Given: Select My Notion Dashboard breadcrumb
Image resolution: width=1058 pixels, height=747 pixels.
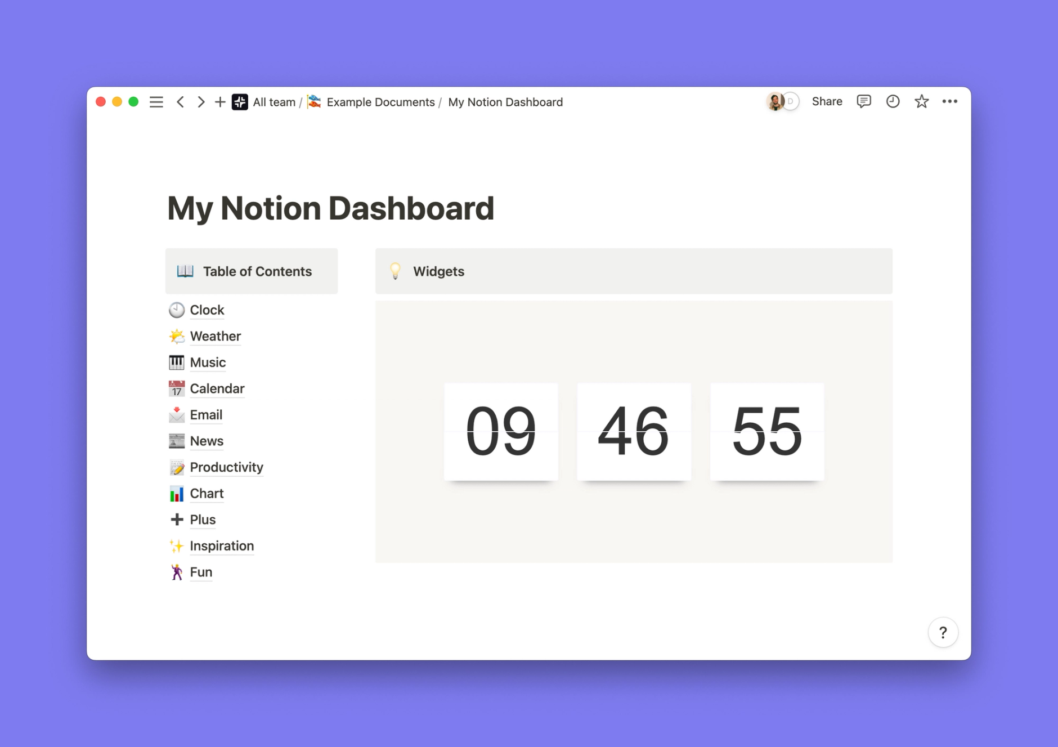Looking at the screenshot, I should tap(505, 102).
